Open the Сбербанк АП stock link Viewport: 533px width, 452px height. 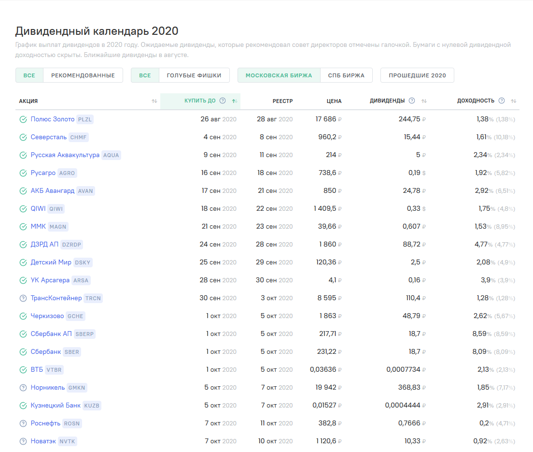coord(51,334)
